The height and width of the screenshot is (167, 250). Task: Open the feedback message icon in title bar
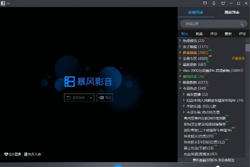pos(205,3)
